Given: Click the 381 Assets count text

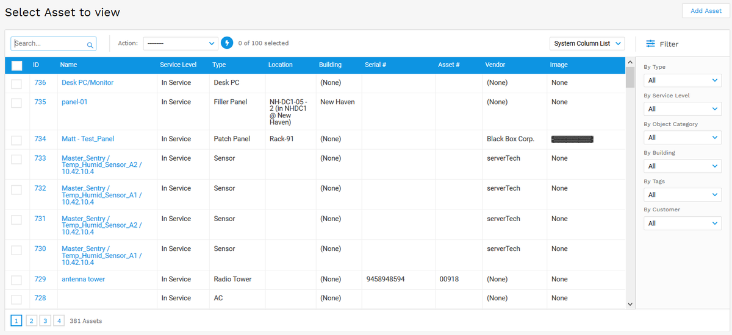Looking at the screenshot, I should tap(86, 321).
